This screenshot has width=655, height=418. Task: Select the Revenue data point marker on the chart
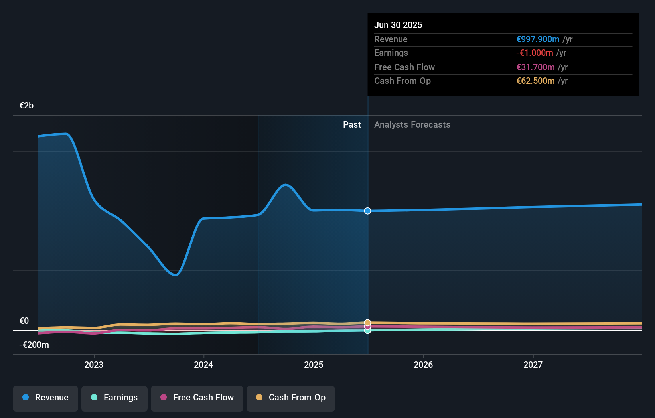tap(367, 211)
